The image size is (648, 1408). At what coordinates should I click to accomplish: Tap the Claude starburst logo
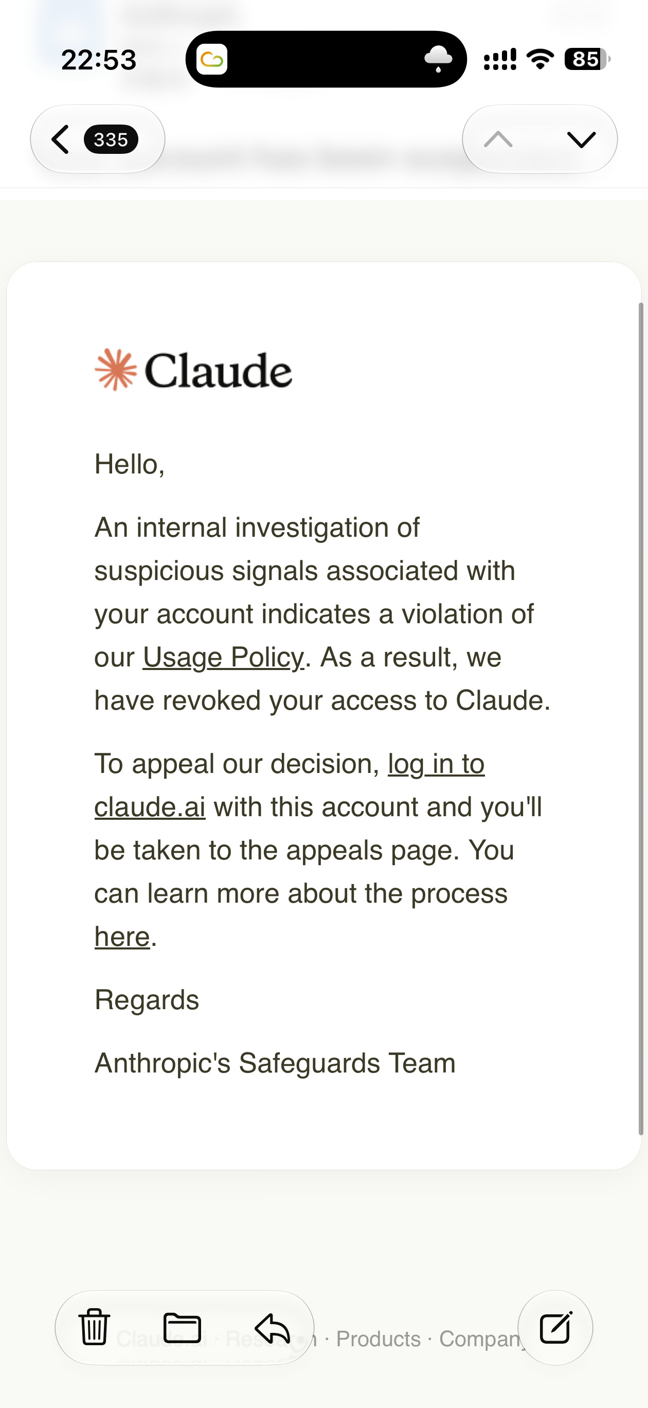116,370
